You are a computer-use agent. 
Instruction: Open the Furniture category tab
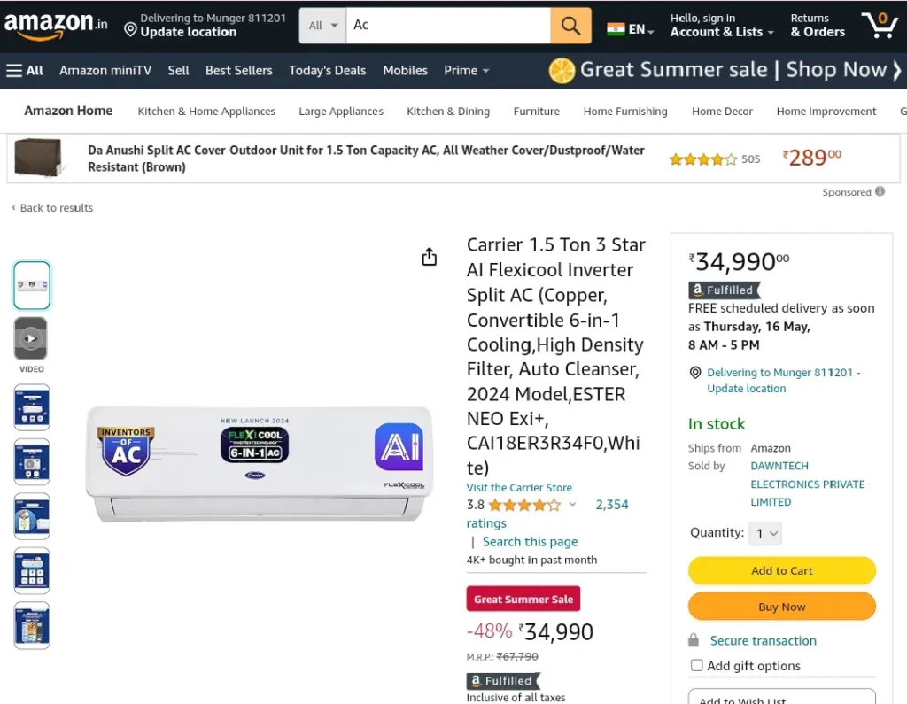point(536,111)
